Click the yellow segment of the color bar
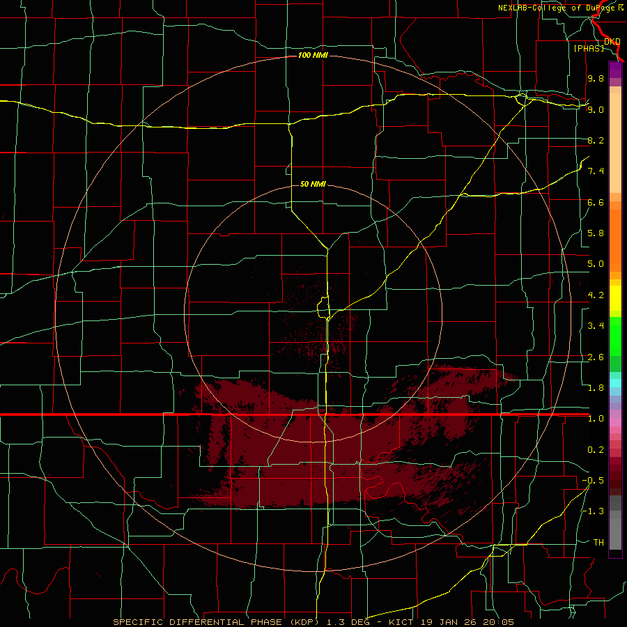 (615, 298)
